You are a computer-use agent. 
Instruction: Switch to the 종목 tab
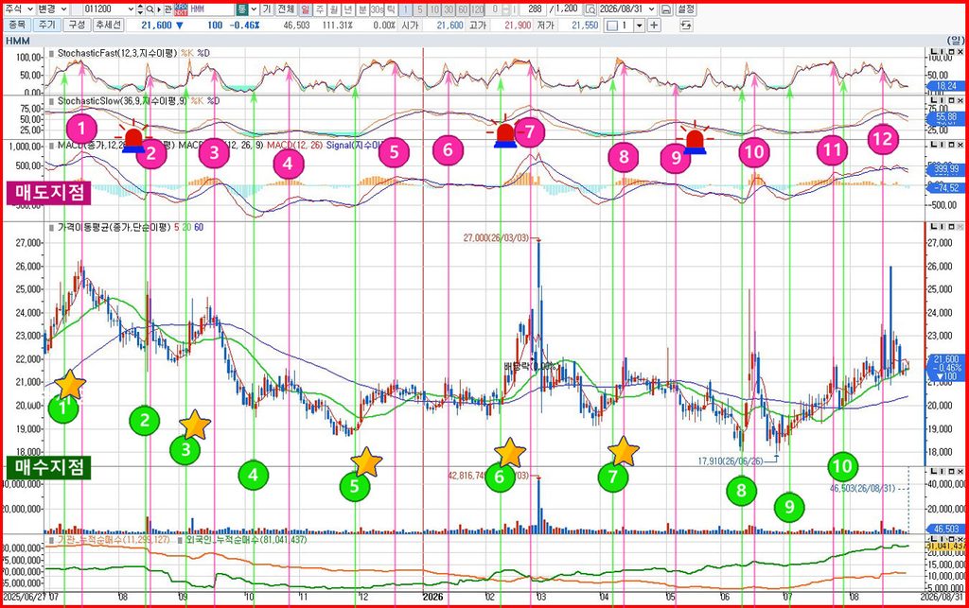(x=17, y=26)
